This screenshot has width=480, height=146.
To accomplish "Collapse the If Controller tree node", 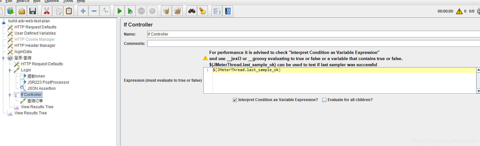I will (10, 95).
